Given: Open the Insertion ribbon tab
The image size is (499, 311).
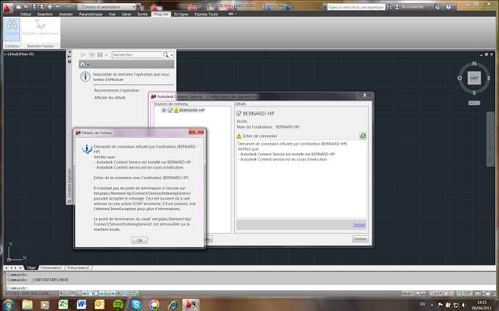Looking at the screenshot, I should tap(45, 14).
